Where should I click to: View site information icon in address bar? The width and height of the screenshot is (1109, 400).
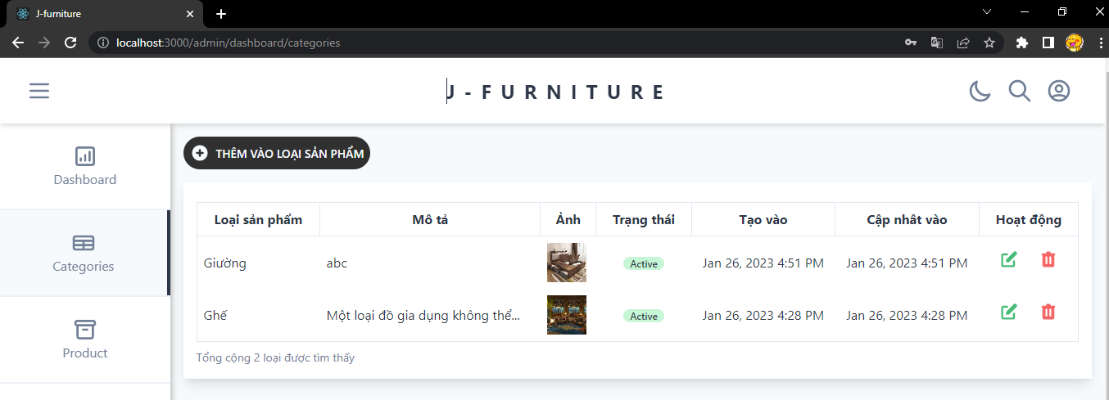pyautogui.click(x=103, y=43)
